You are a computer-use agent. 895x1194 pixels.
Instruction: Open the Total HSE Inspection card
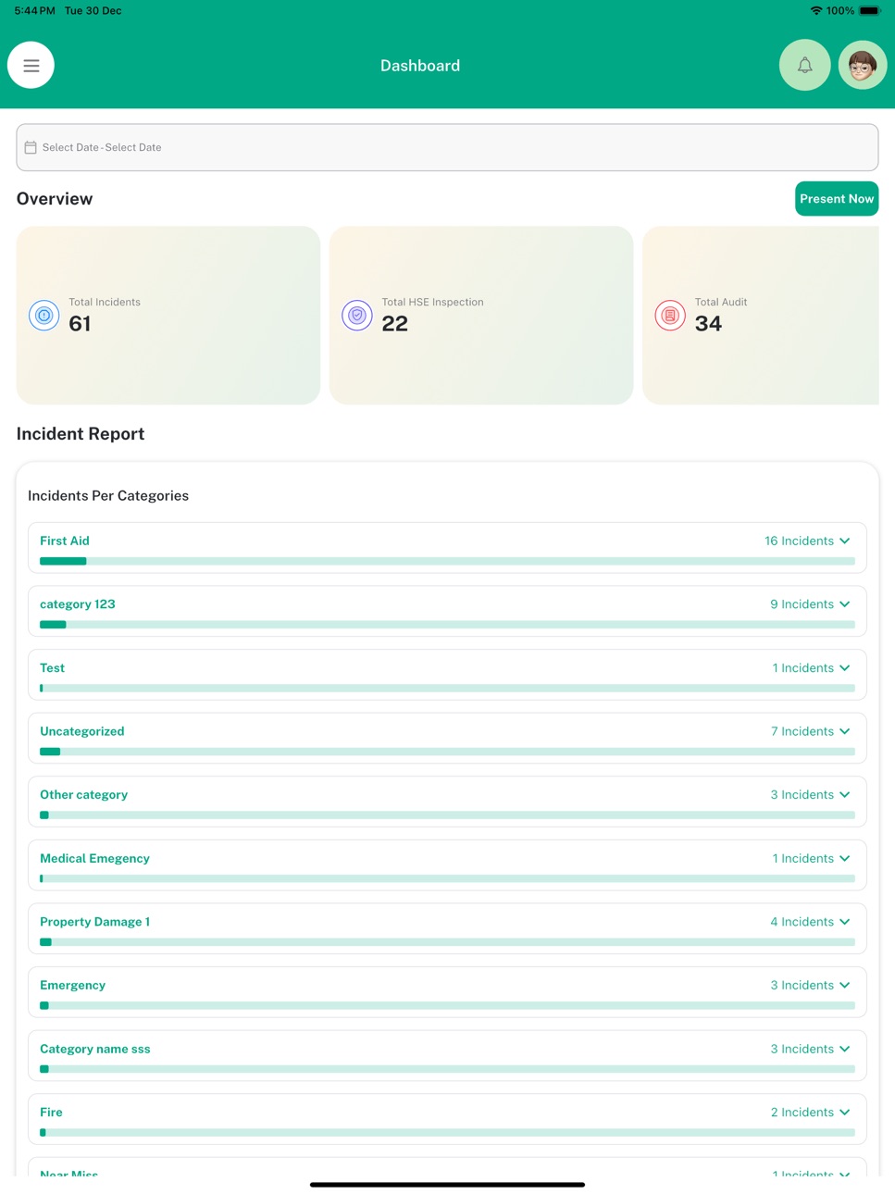(481, 316)
